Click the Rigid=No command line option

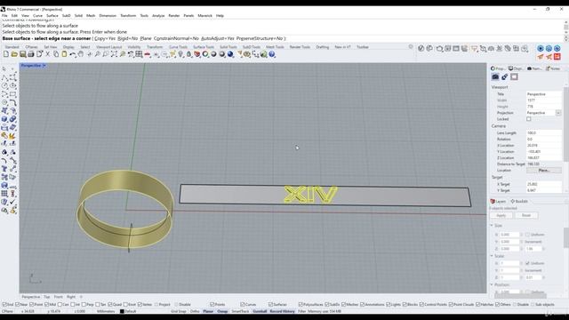point(127,38)
